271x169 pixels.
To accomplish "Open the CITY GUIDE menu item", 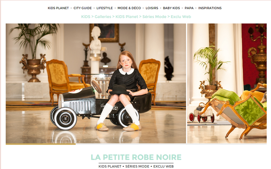I will coord(83,8).
